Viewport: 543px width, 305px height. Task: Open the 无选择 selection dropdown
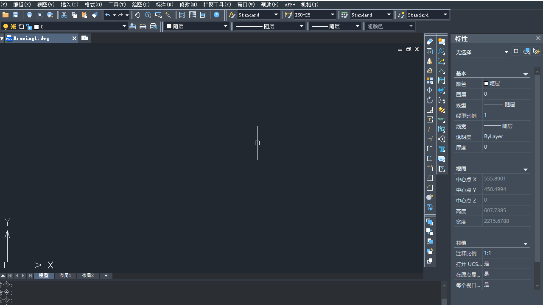pos(506,52)
